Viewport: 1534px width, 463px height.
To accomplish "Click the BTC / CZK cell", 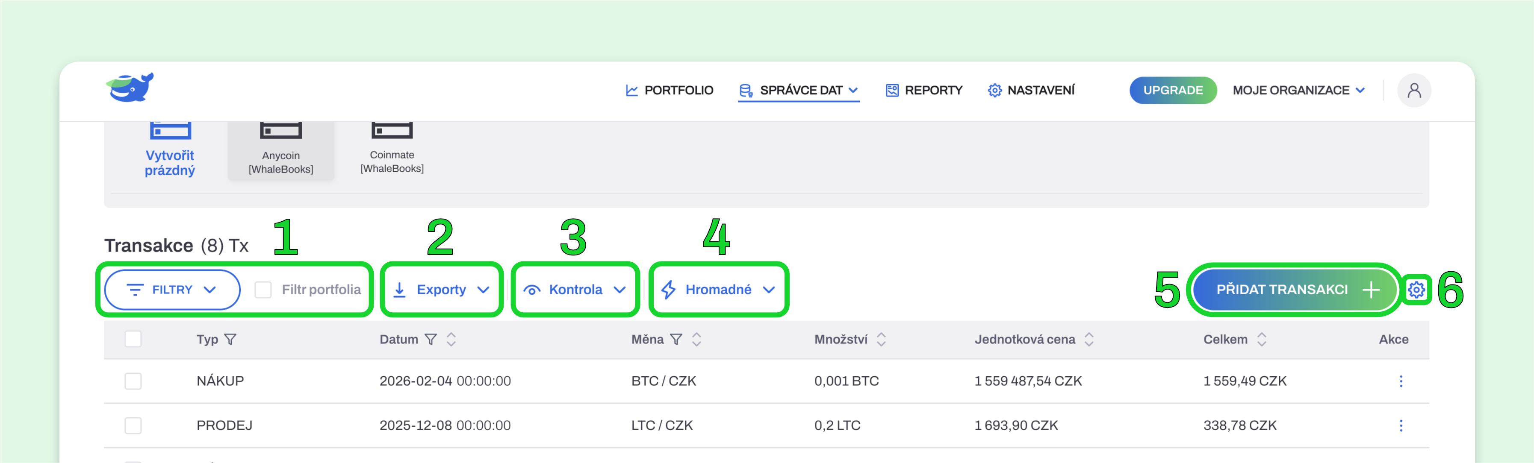I will (664, 381).
